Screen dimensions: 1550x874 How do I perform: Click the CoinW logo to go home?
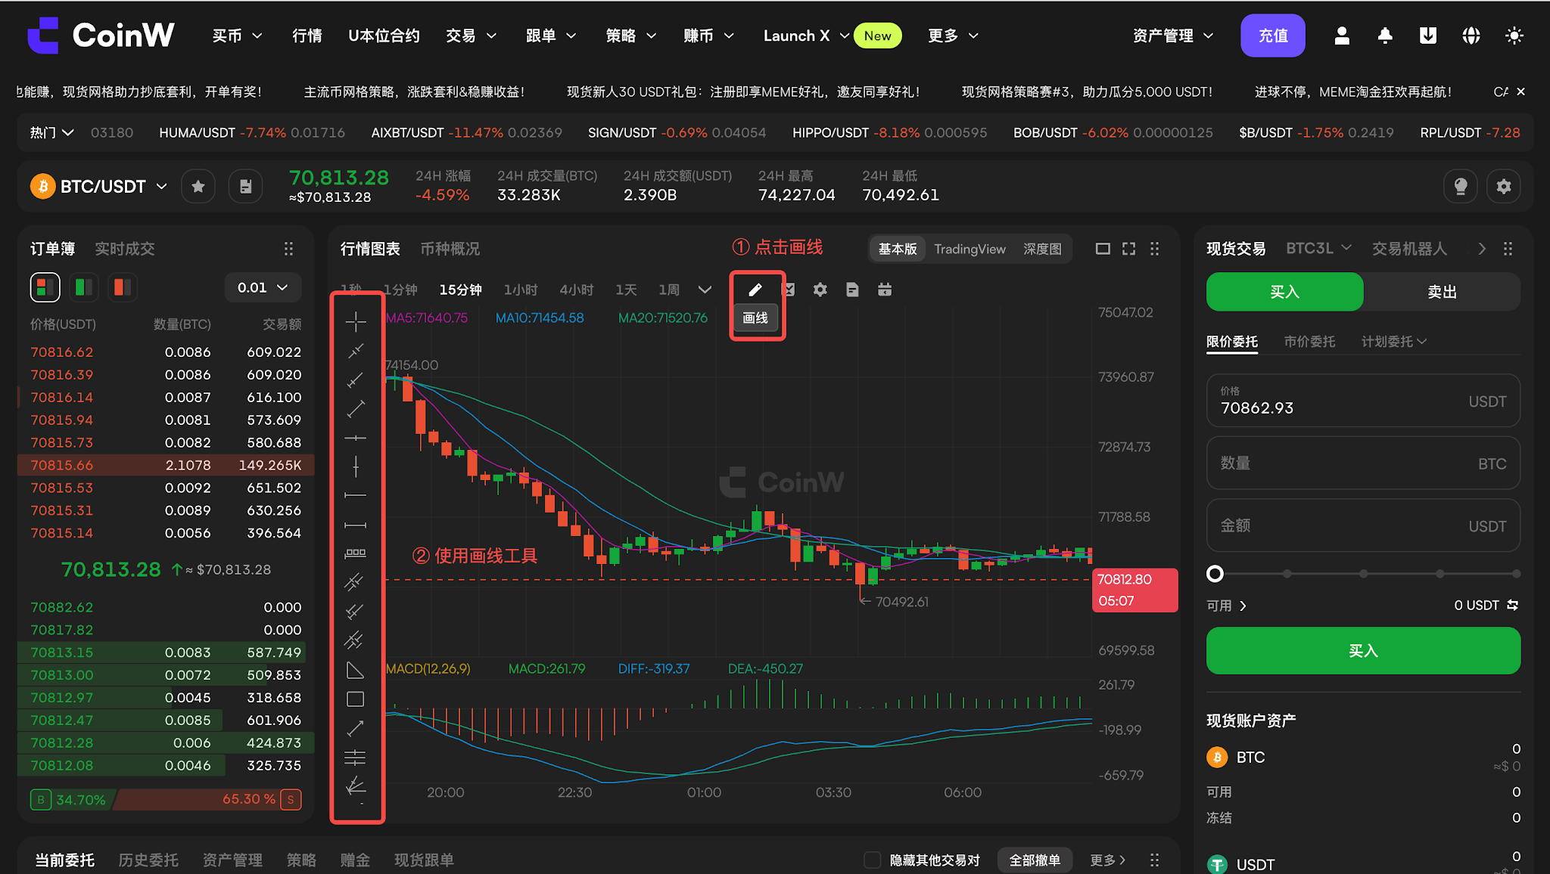101,36
